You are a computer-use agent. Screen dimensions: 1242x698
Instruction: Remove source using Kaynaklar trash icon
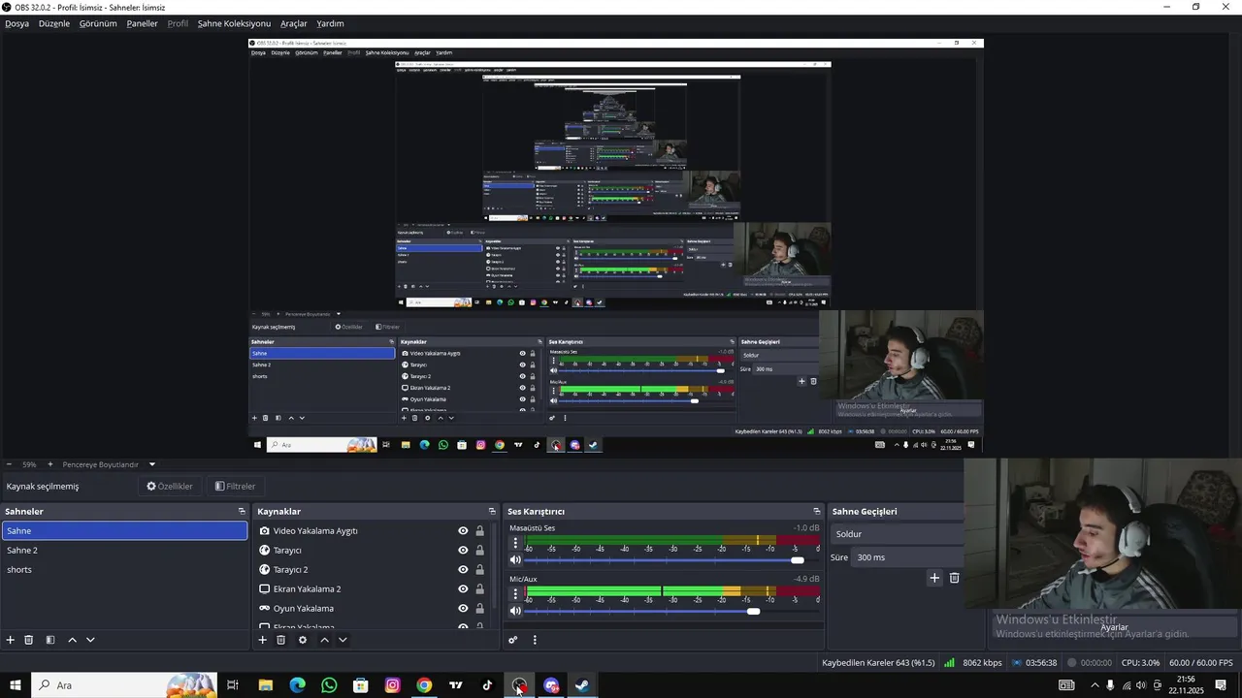280,640
